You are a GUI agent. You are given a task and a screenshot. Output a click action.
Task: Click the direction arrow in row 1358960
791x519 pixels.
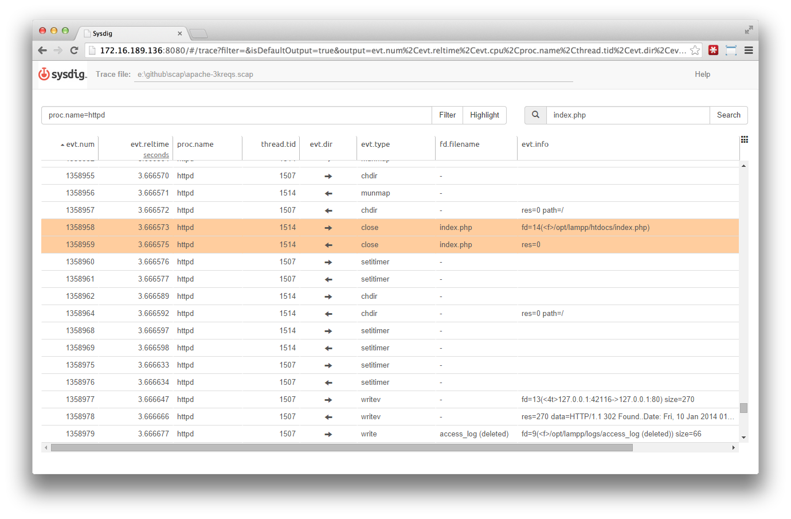pyautogui.click(x=328, y=262)
